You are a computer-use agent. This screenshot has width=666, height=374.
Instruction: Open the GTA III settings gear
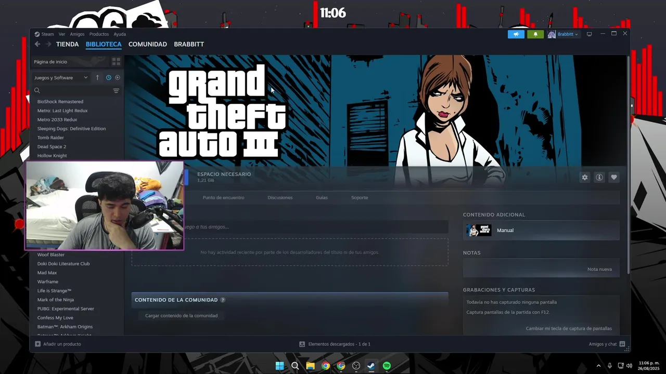click(585, 177)
